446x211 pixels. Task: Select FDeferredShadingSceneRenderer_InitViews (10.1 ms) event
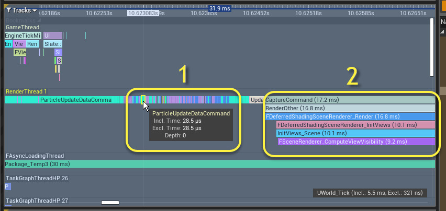pyautogui.click(x=356, y=125)
